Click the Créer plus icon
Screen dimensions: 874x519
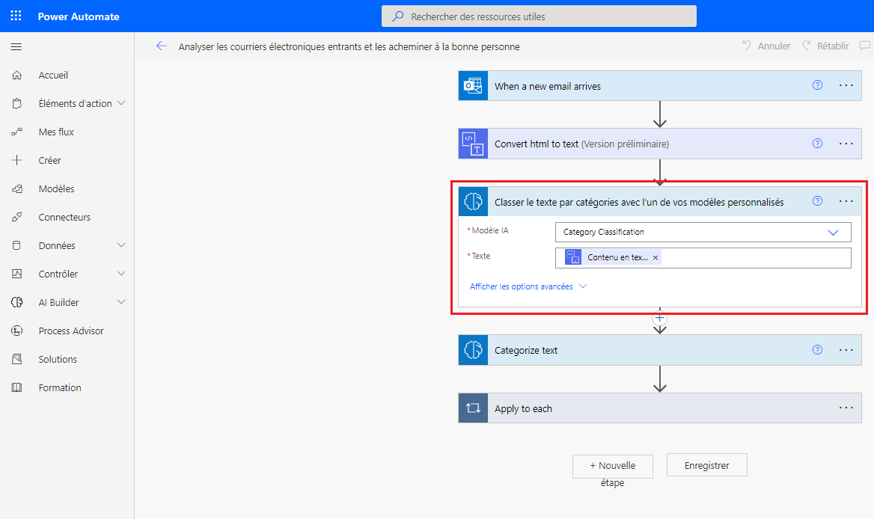[16, 160]
